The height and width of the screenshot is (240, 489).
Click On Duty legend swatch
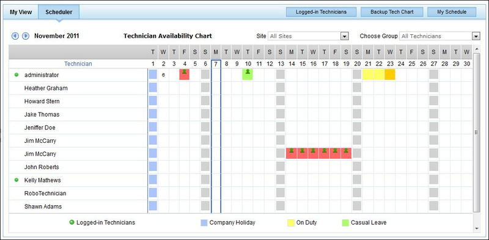pyautogui.click(x=291, y=222)
